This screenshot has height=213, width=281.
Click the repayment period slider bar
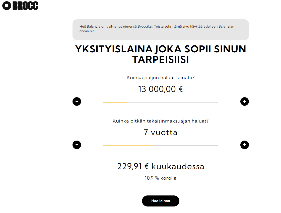pyautogui.click(x=161, y=145)
